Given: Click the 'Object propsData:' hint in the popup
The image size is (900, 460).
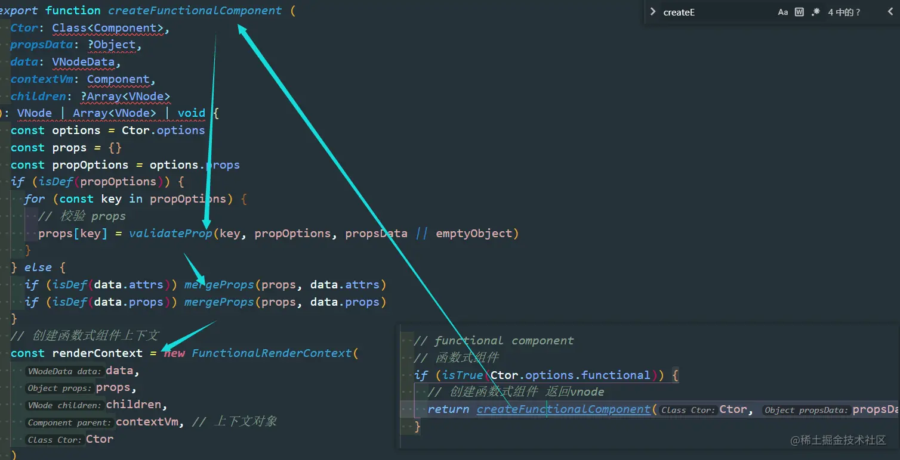Looking at the screenshot, I should click(x=806, y=410).
